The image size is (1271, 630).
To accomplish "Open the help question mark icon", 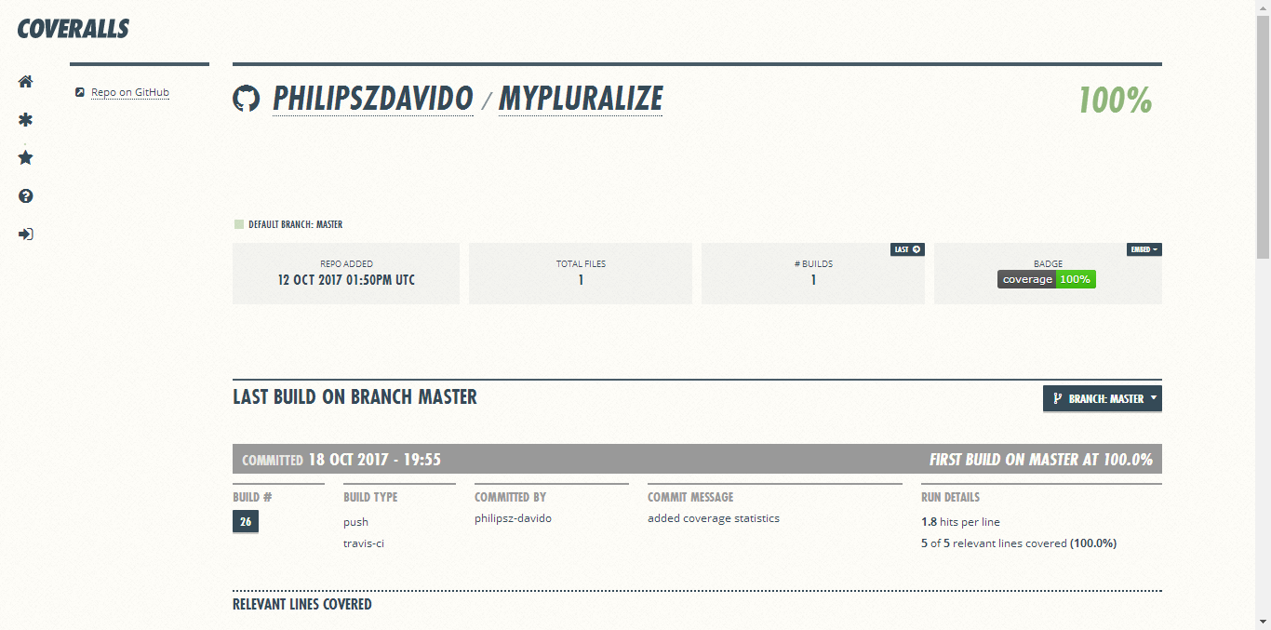I will tap(26, 196).
